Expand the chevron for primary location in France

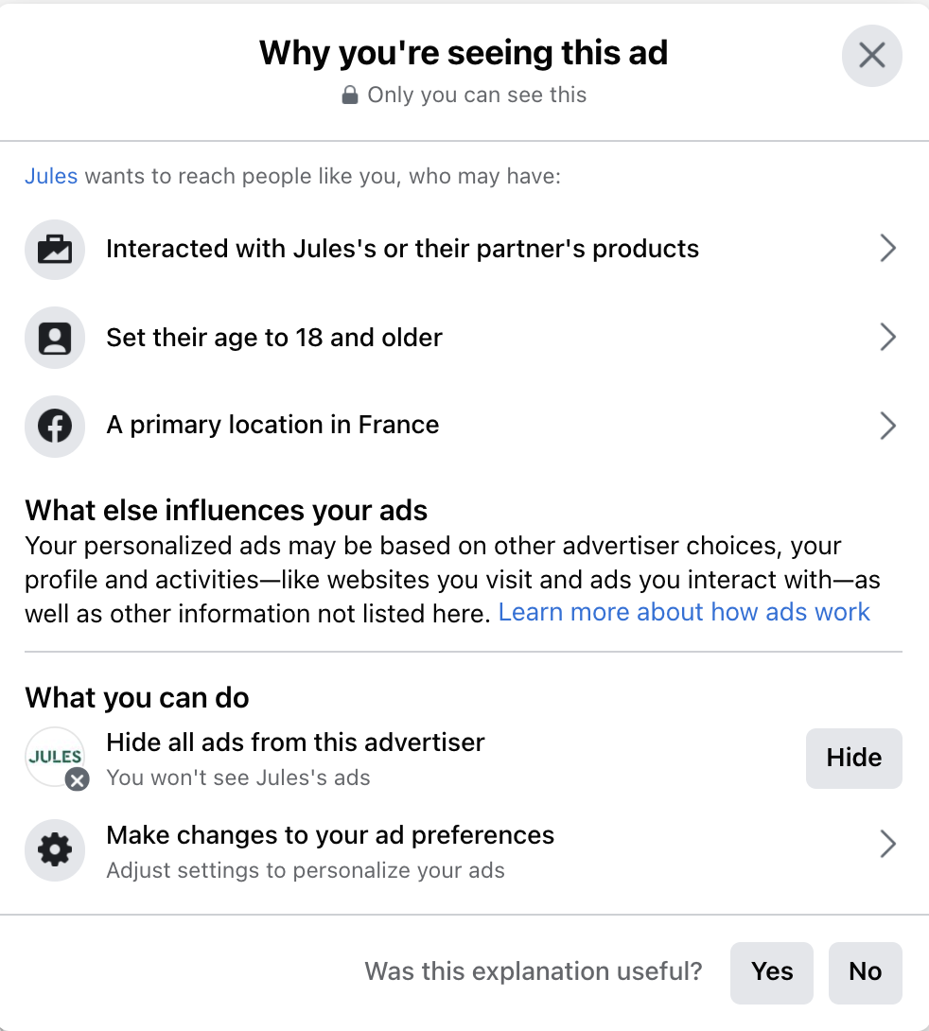(887, 426)
